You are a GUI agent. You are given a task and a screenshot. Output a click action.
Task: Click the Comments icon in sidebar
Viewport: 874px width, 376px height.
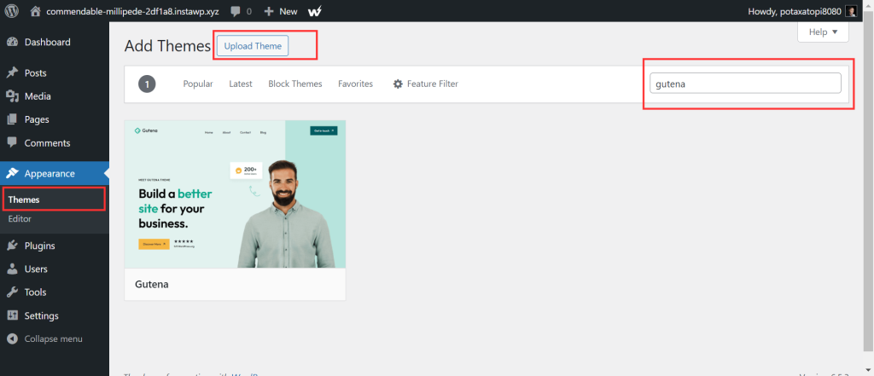(12, 143)
